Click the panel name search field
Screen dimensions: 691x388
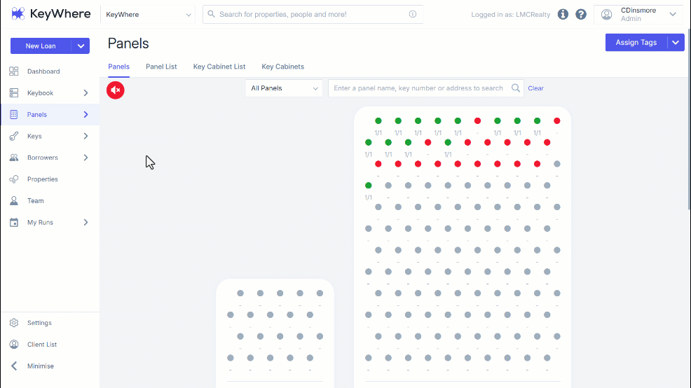418,88
